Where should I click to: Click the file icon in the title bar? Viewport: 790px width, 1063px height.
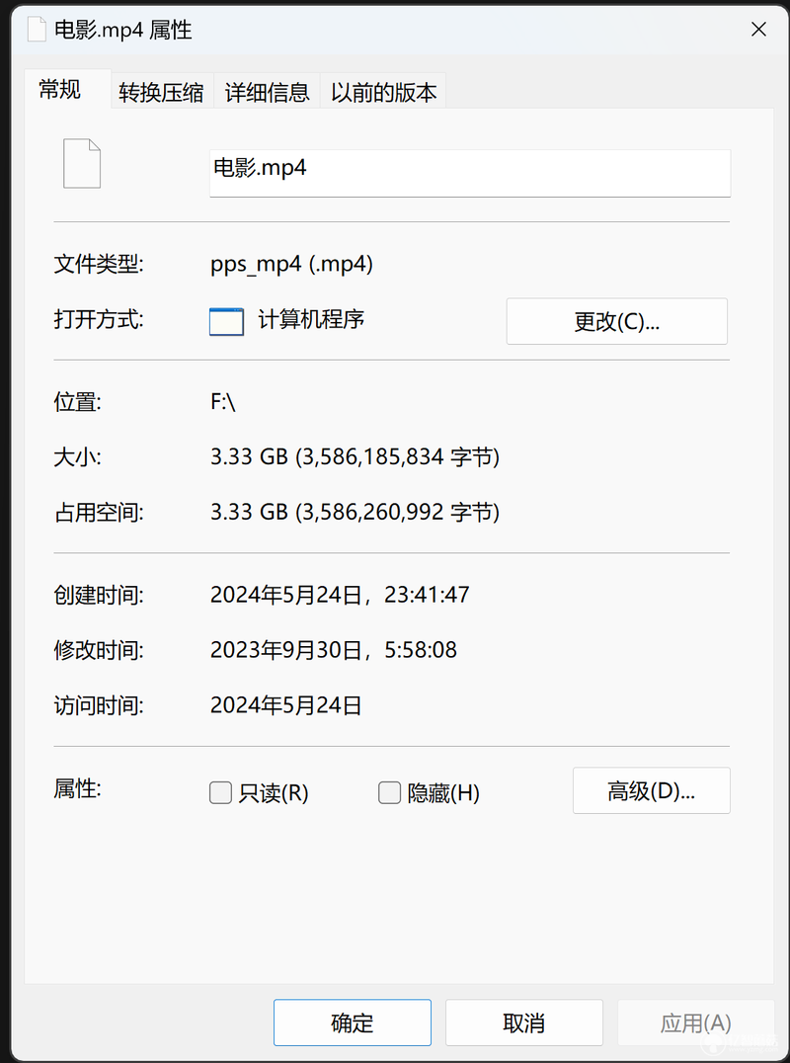(37, 30)
